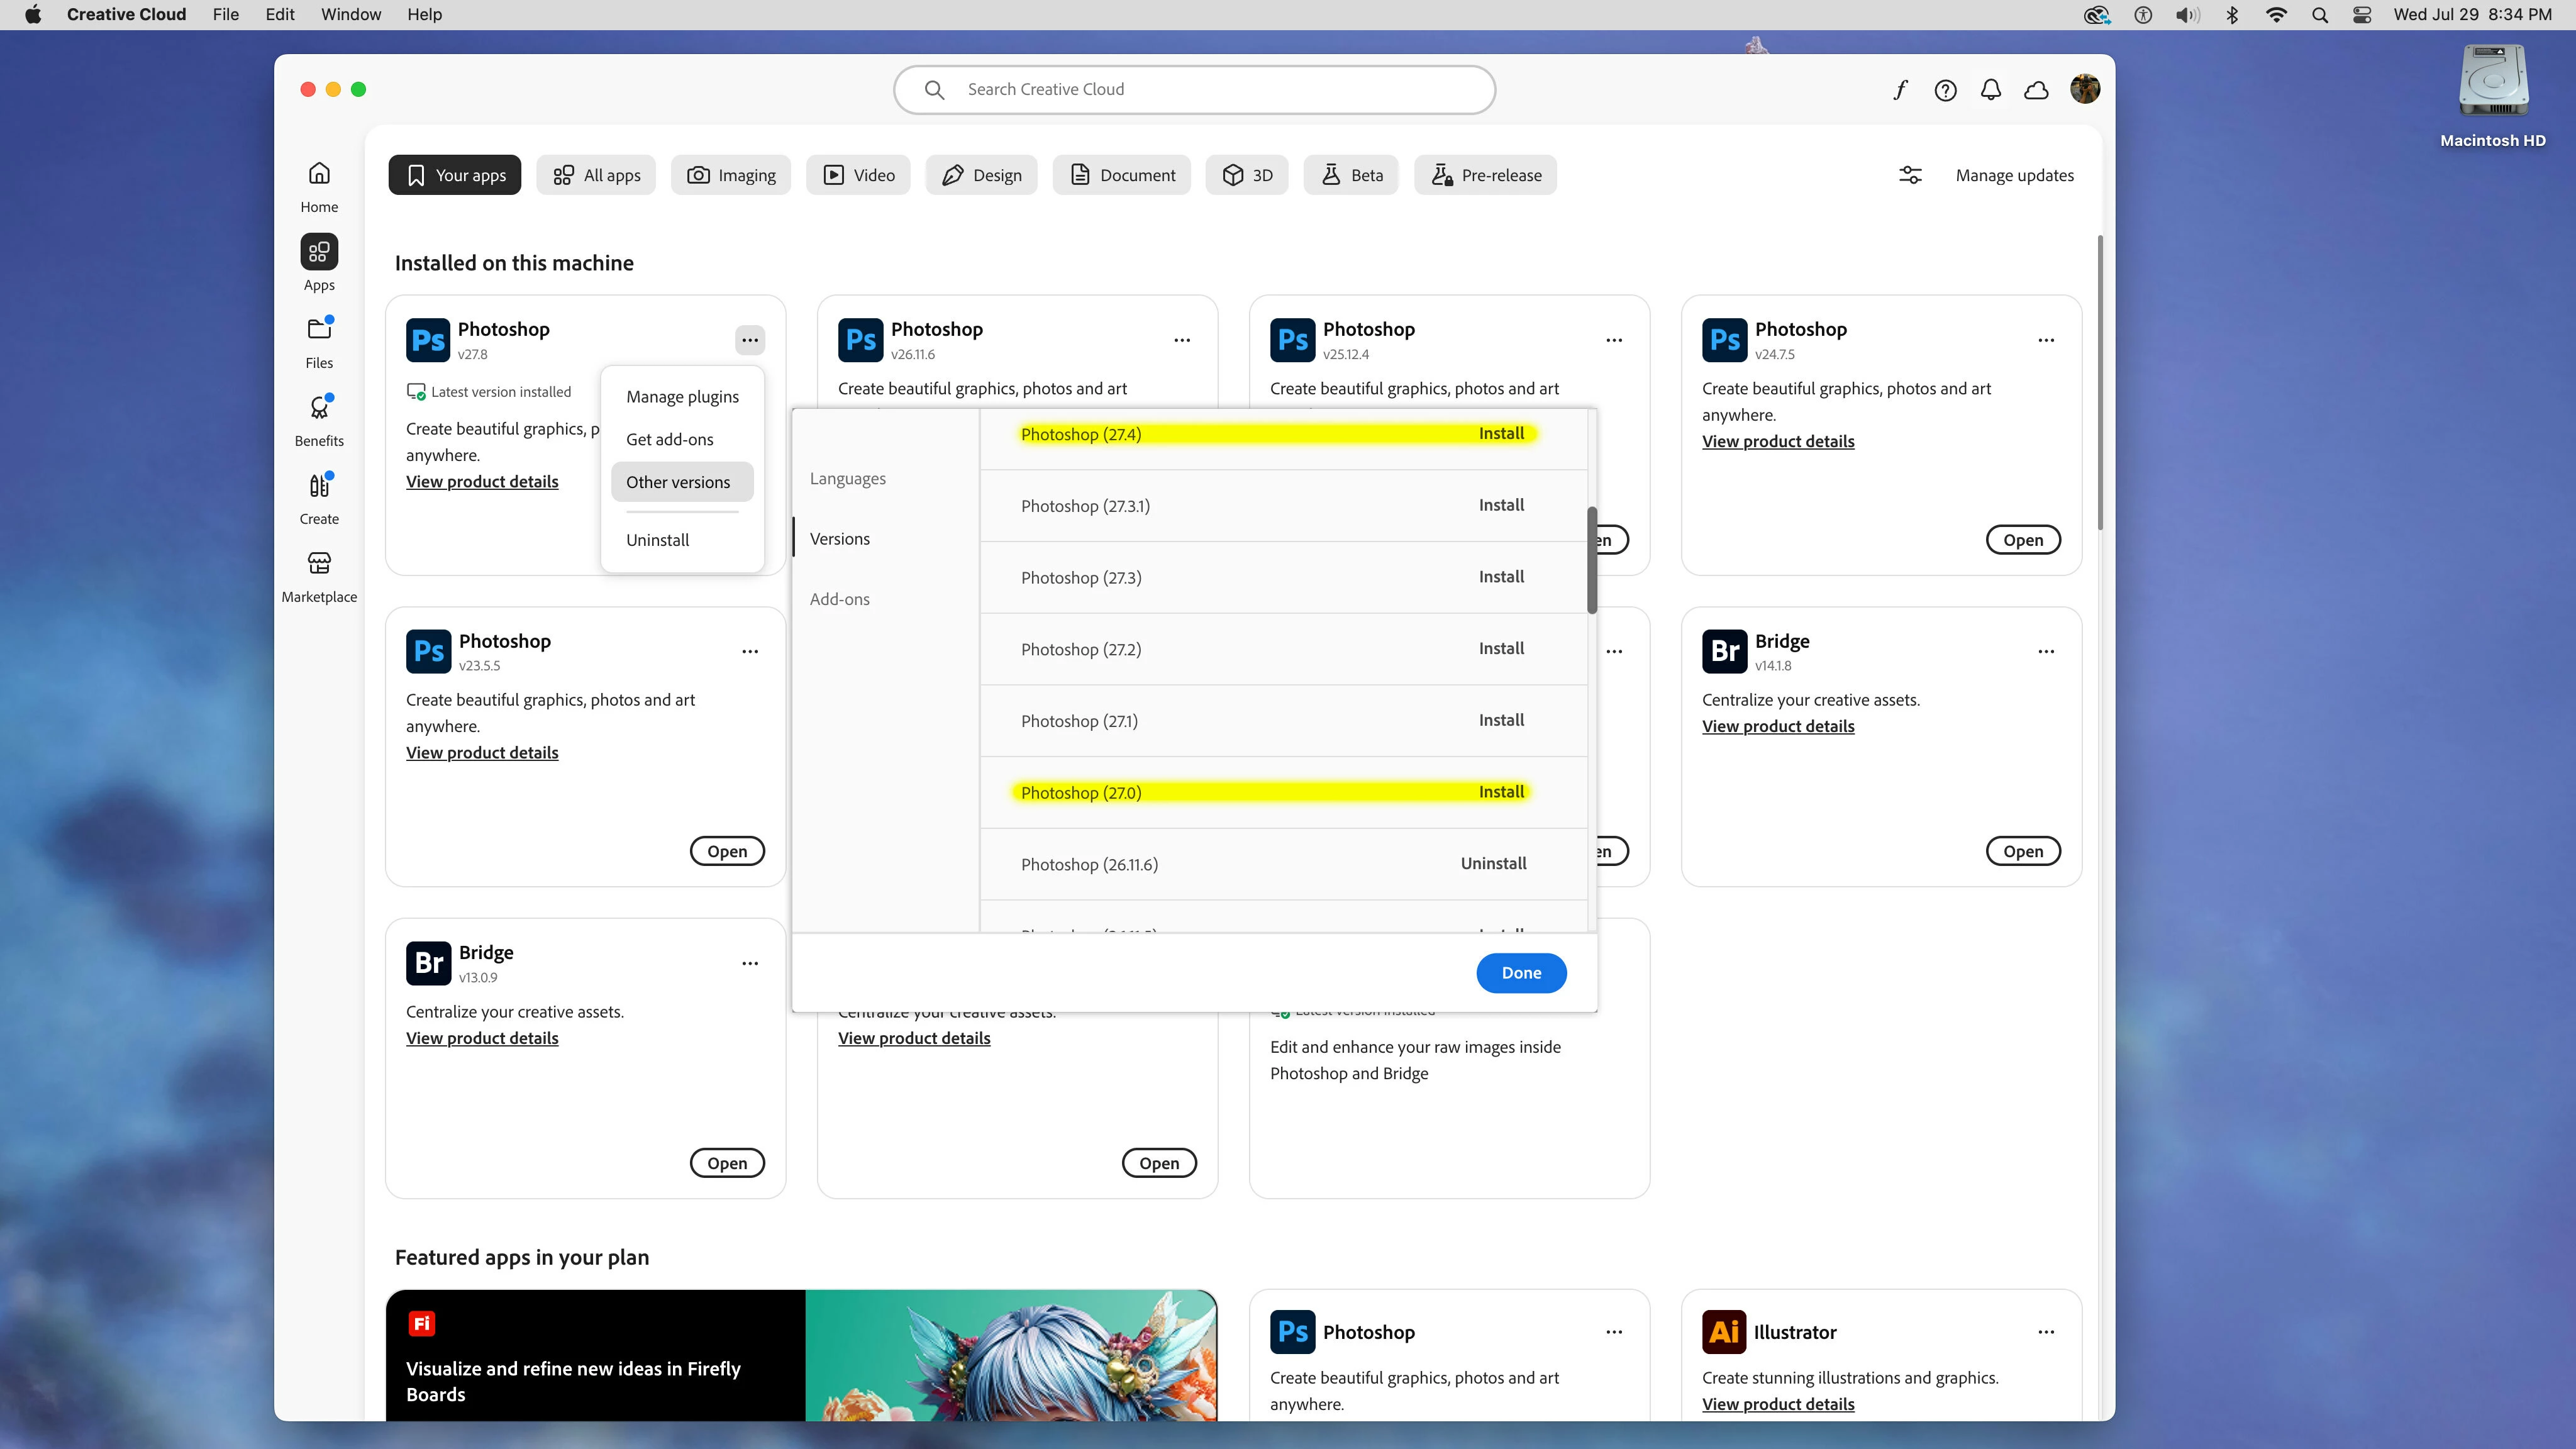2576x1449 pixels.
Task: Select the Versions section
Action: pyautogui.click(x=840, y=539)
